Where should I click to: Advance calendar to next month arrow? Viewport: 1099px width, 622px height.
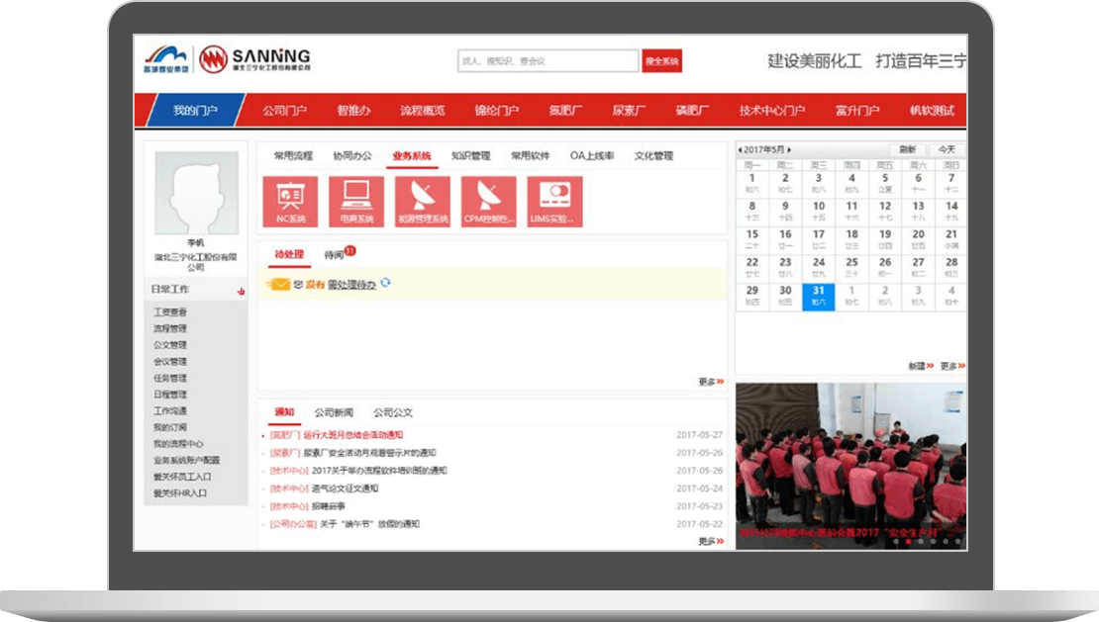[789, 149]
